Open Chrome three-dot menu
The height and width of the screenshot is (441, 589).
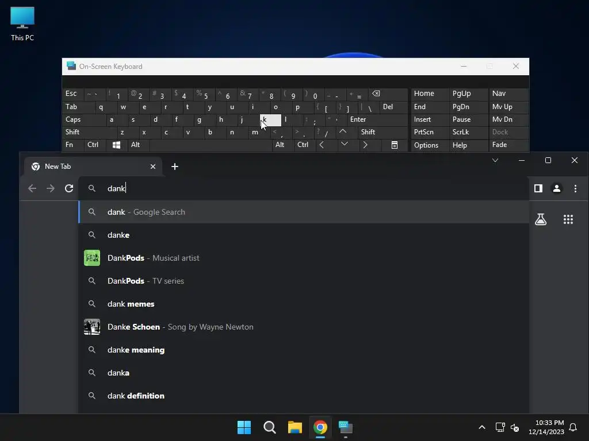pos(575,188)
